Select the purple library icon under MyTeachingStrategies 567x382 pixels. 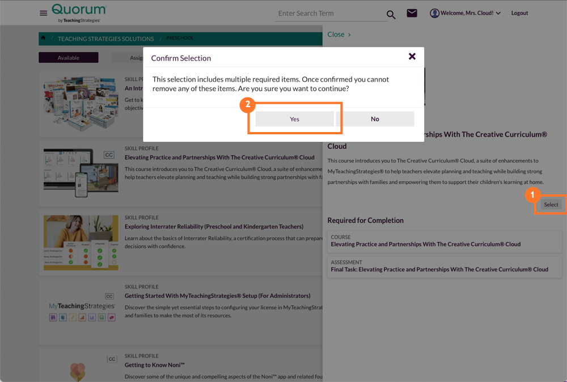pyautogui.click(x=53, y=317)
